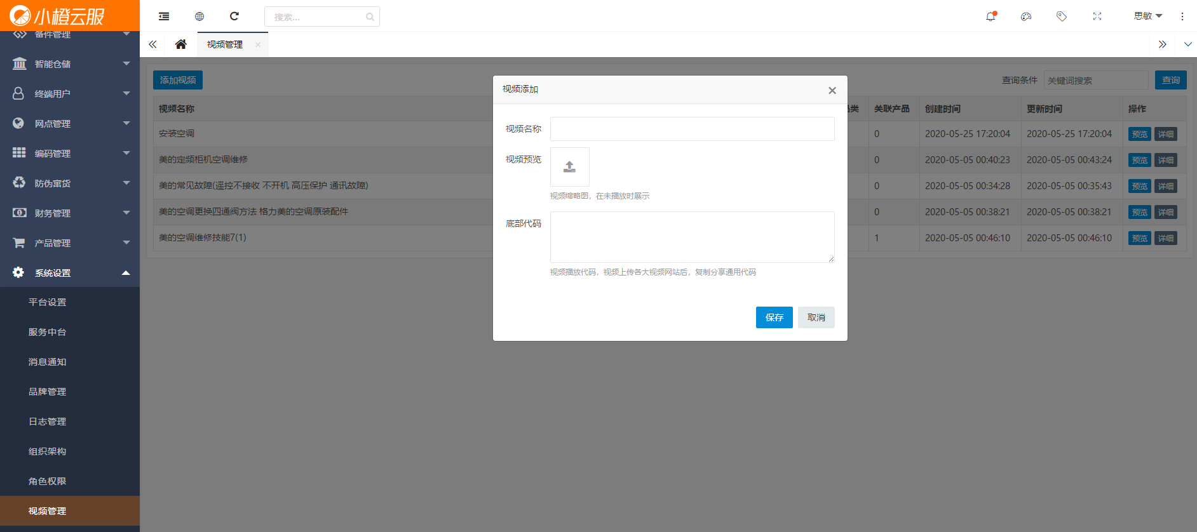
Task: Click the home tab icon
Action: (181, 44)
